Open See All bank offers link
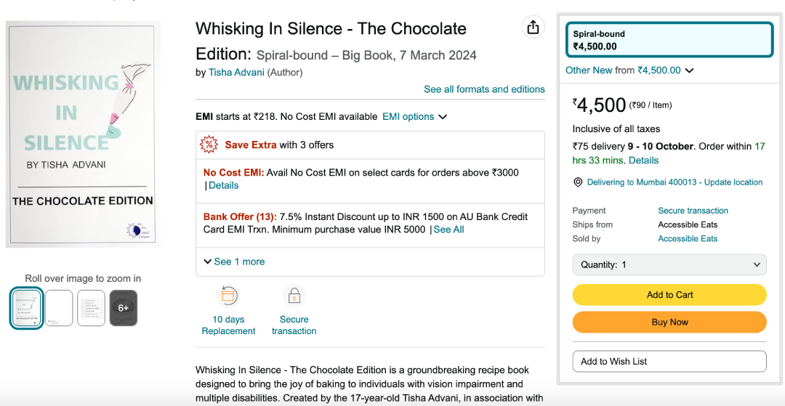 tap(448, 230)
